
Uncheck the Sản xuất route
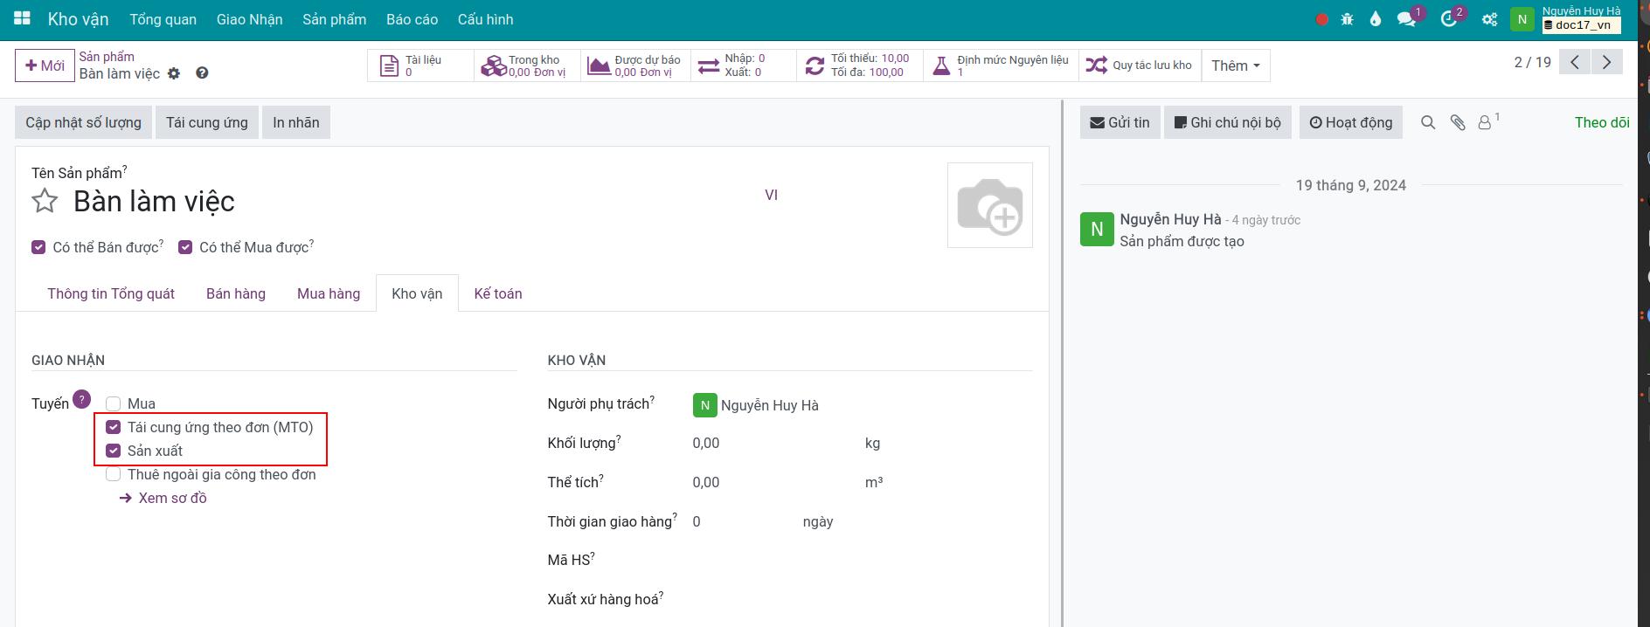tap(113, 451)
